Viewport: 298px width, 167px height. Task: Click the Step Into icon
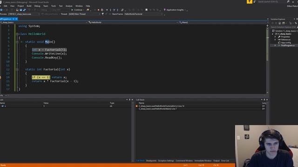point(110,10)
